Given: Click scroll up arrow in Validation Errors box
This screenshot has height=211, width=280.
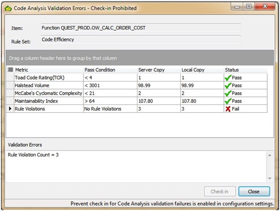Looking at the screenshot, I should click(270, 155).
